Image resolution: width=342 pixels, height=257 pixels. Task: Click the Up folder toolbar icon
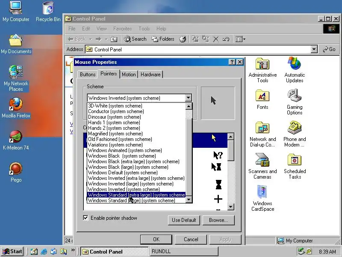114,39
